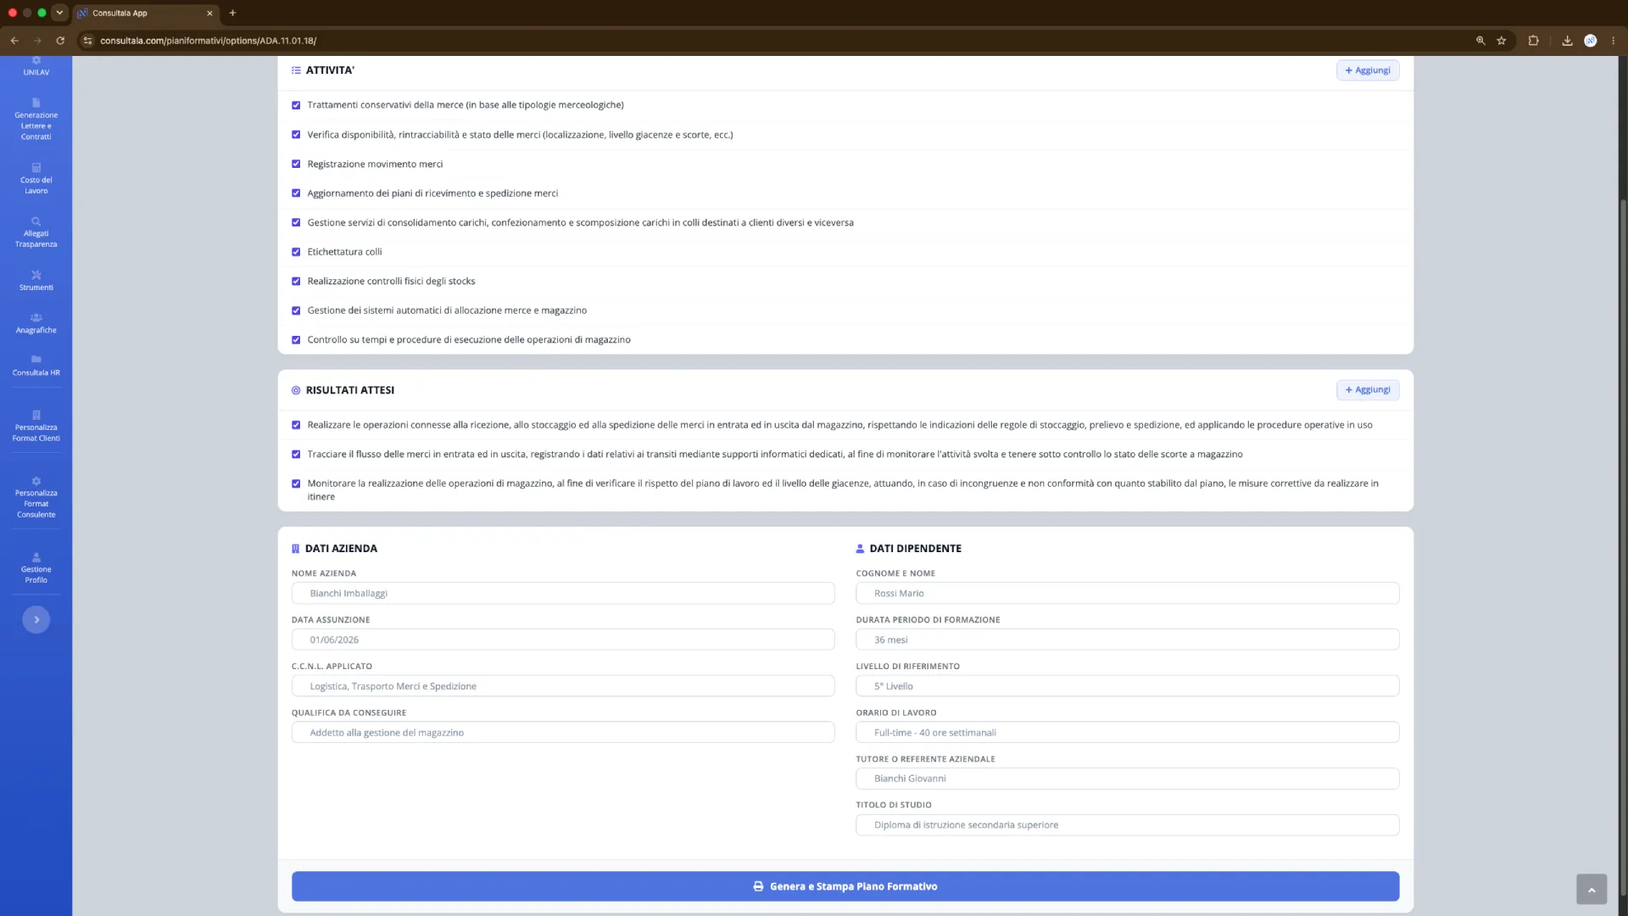Click the address bar URL
The width and height of the screenshot is (1628, 916).
pyautogui.click(x=209, y=40)
